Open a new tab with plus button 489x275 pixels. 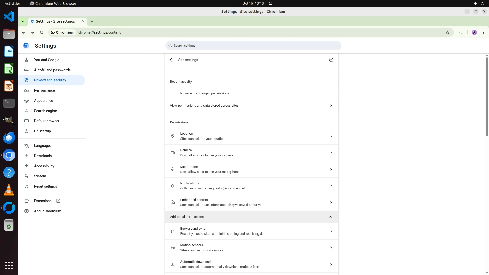pos(92,21)
